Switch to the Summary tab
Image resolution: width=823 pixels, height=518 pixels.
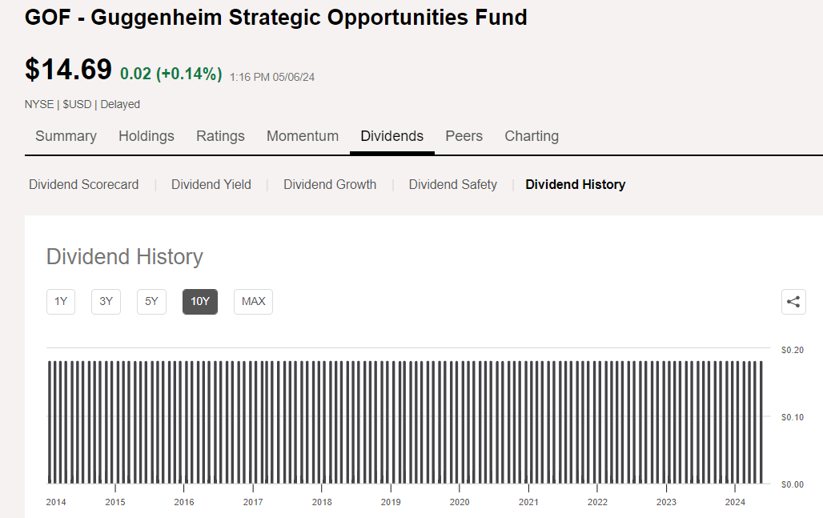[x=66, y=136]
